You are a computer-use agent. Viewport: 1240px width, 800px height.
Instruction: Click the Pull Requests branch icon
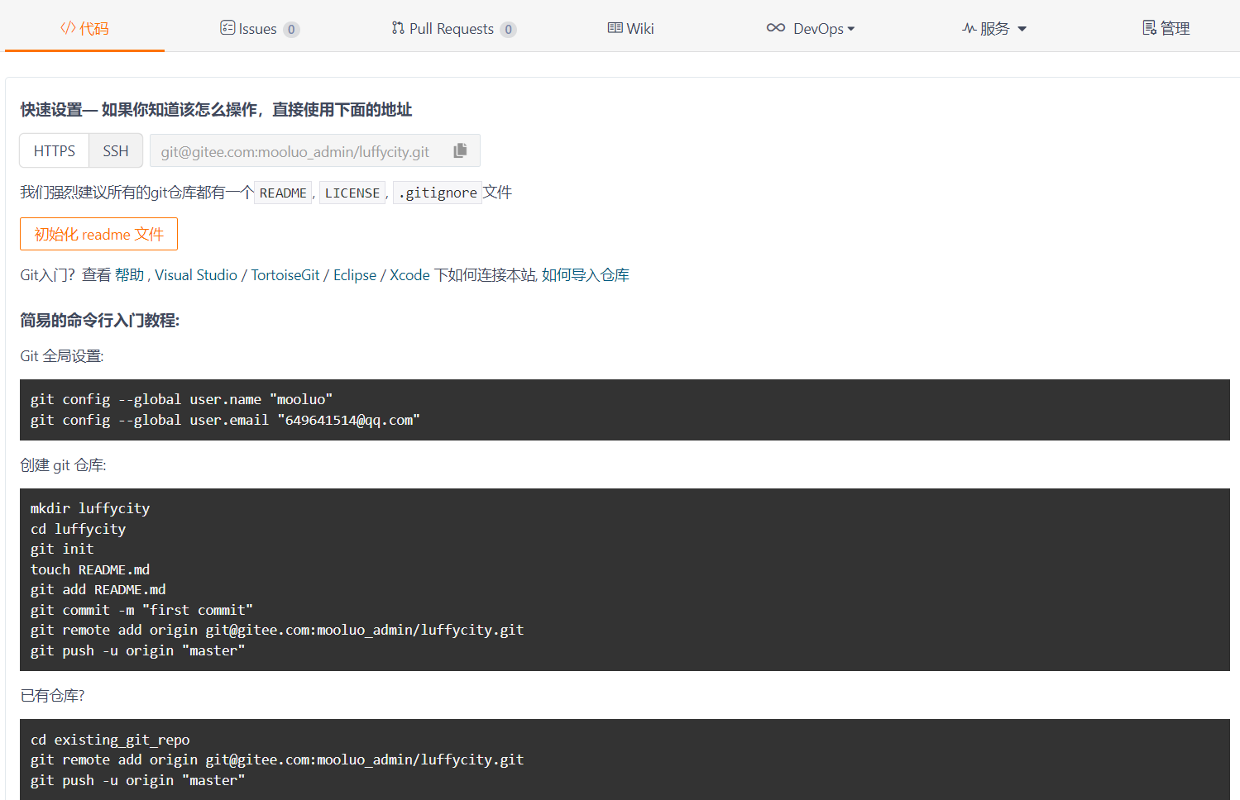[x=397, y=27]
